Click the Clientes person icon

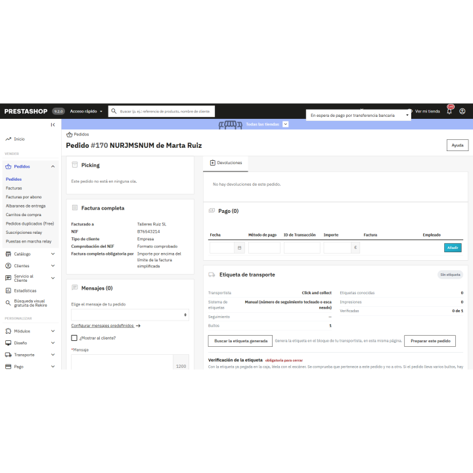pyautogui.click(x=8, y=266)
